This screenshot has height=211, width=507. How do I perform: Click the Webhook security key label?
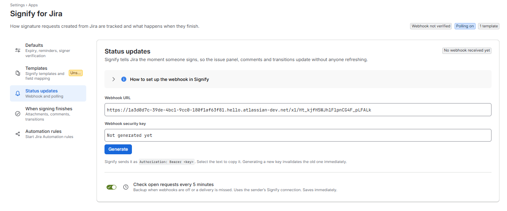[125, 123]
